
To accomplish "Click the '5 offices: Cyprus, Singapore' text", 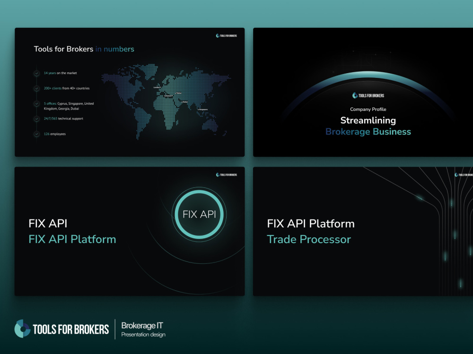I will [x=69, y=106].
